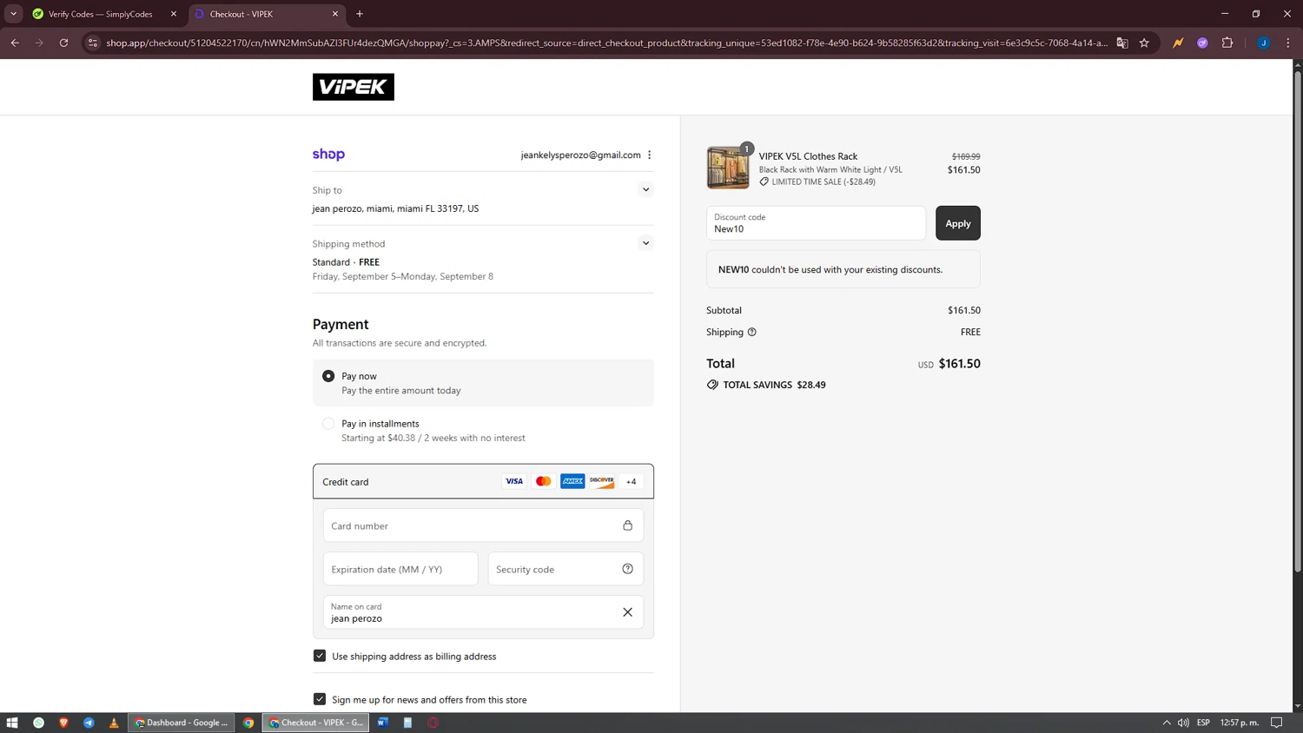Click the taskbar clock 12:57 p. m.

click(x=1239, y=723)
